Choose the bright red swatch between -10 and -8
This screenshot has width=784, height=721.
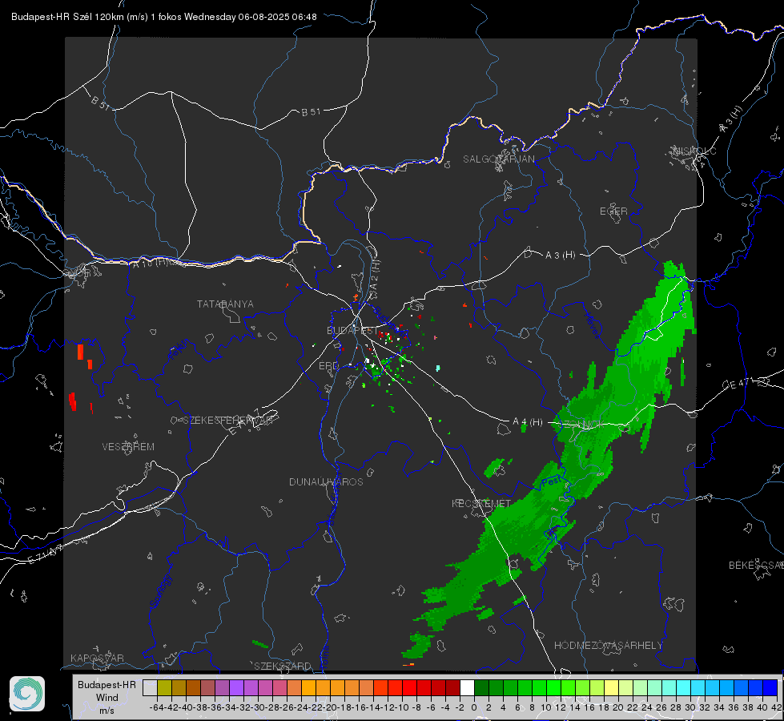[409, 687]
